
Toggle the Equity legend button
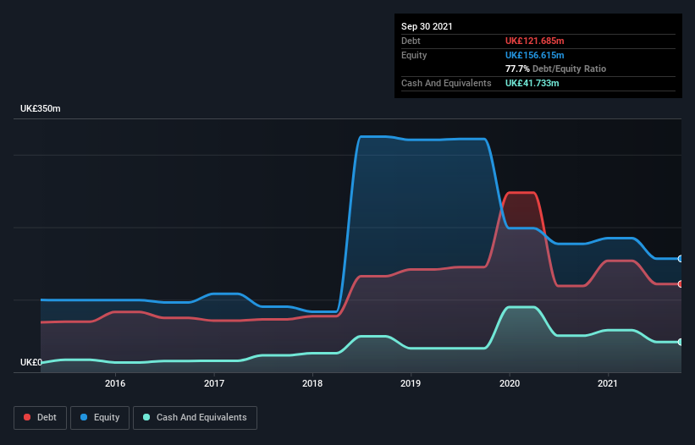click(100, 418)
